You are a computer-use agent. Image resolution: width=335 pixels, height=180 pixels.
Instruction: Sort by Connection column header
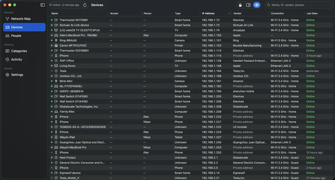(x=277, y=13)
